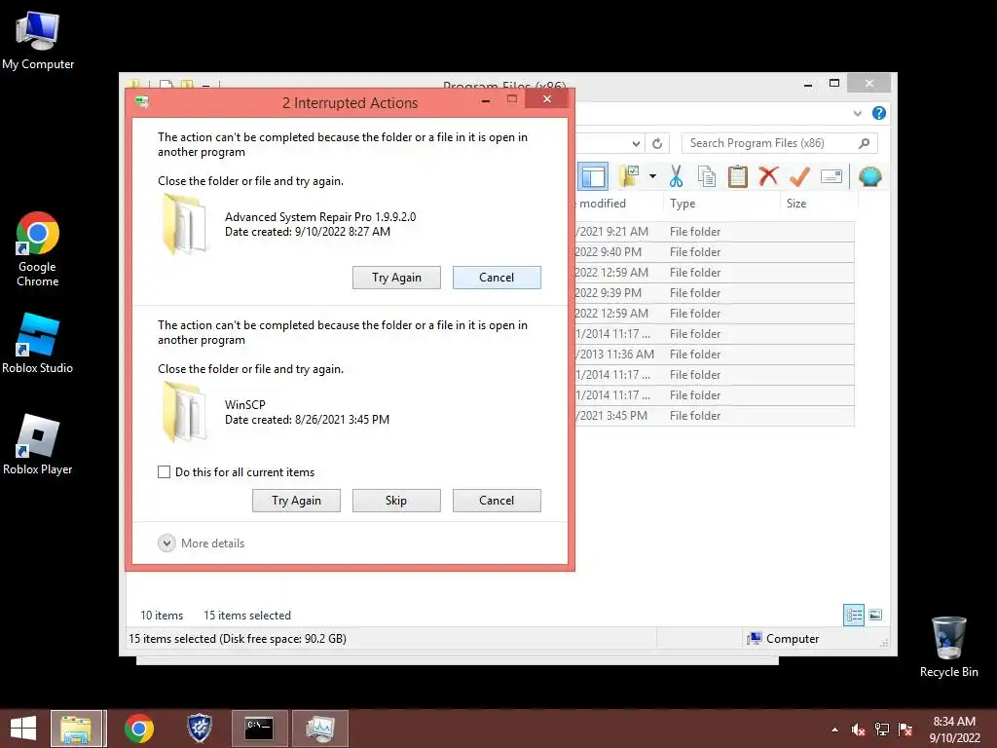
Task: Click the Size column header
Action: point(819,204)
